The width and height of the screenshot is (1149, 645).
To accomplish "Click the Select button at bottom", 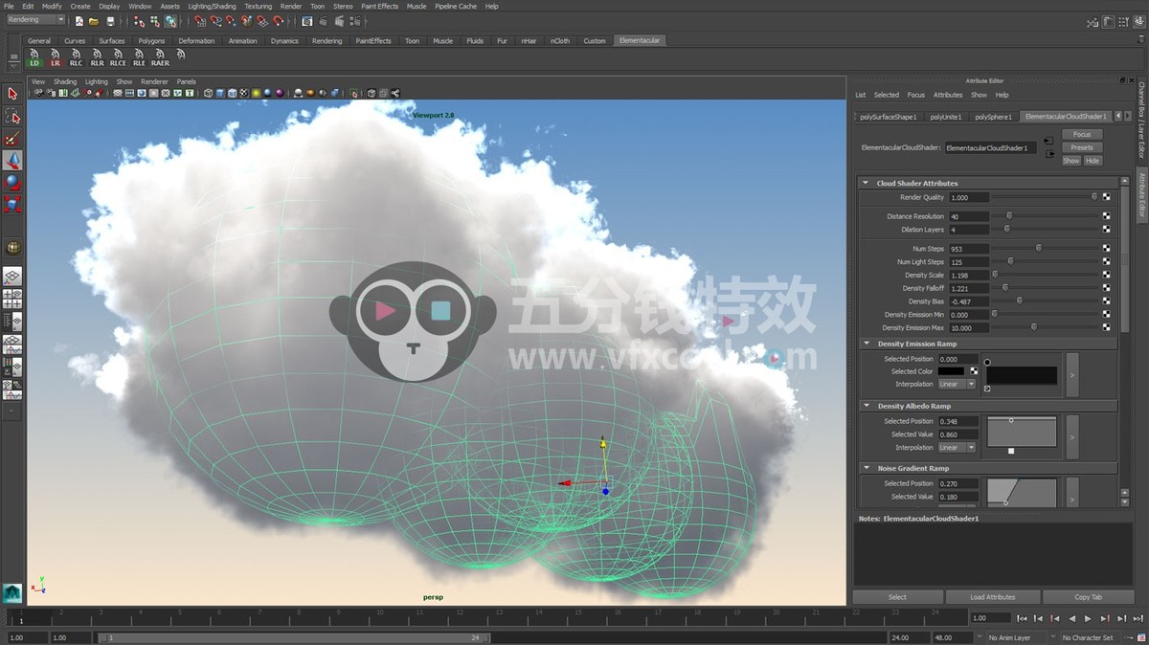I will (x=897, y=597).
